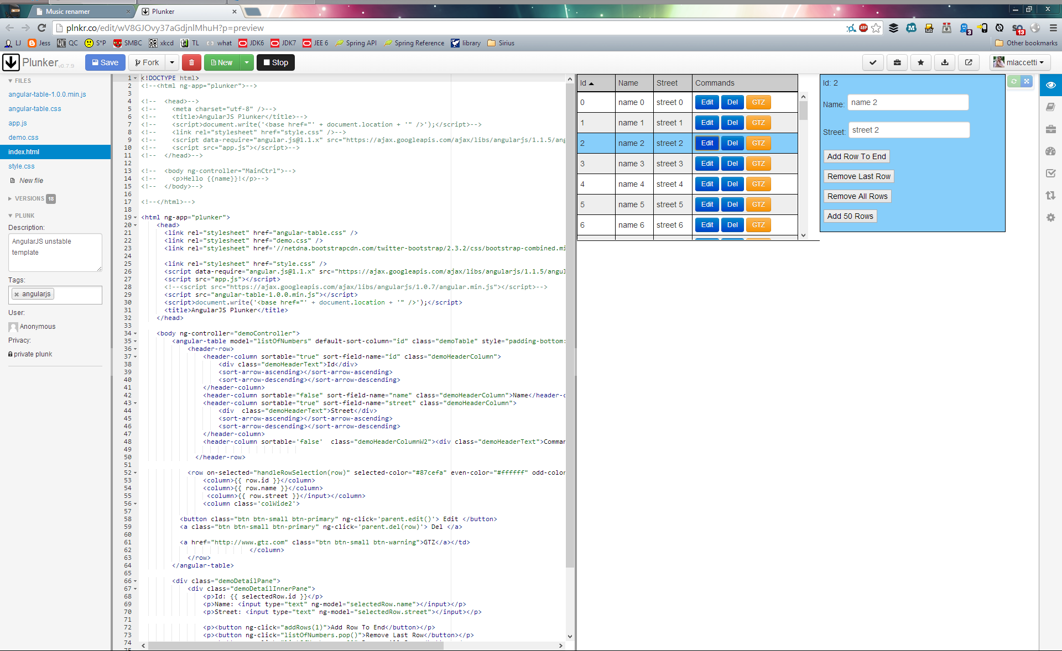
Task: Click the red trash delete plunk button
Action: 191,62
